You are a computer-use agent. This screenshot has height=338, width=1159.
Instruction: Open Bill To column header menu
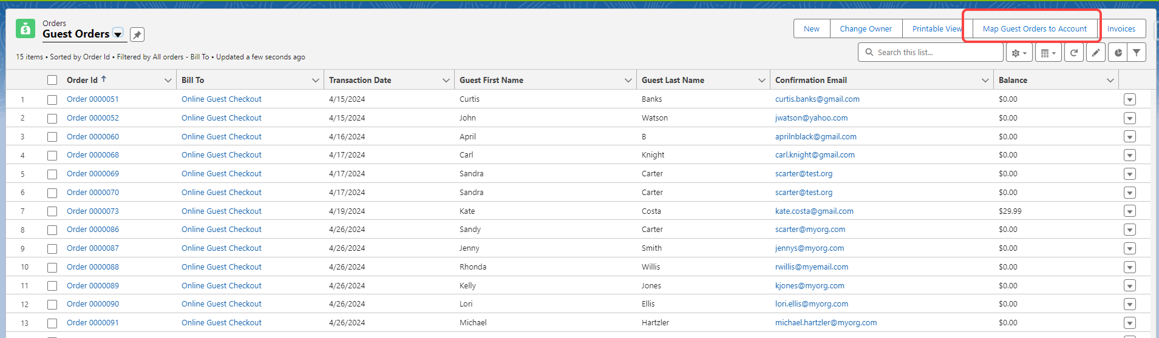click(x=316, y=80)
